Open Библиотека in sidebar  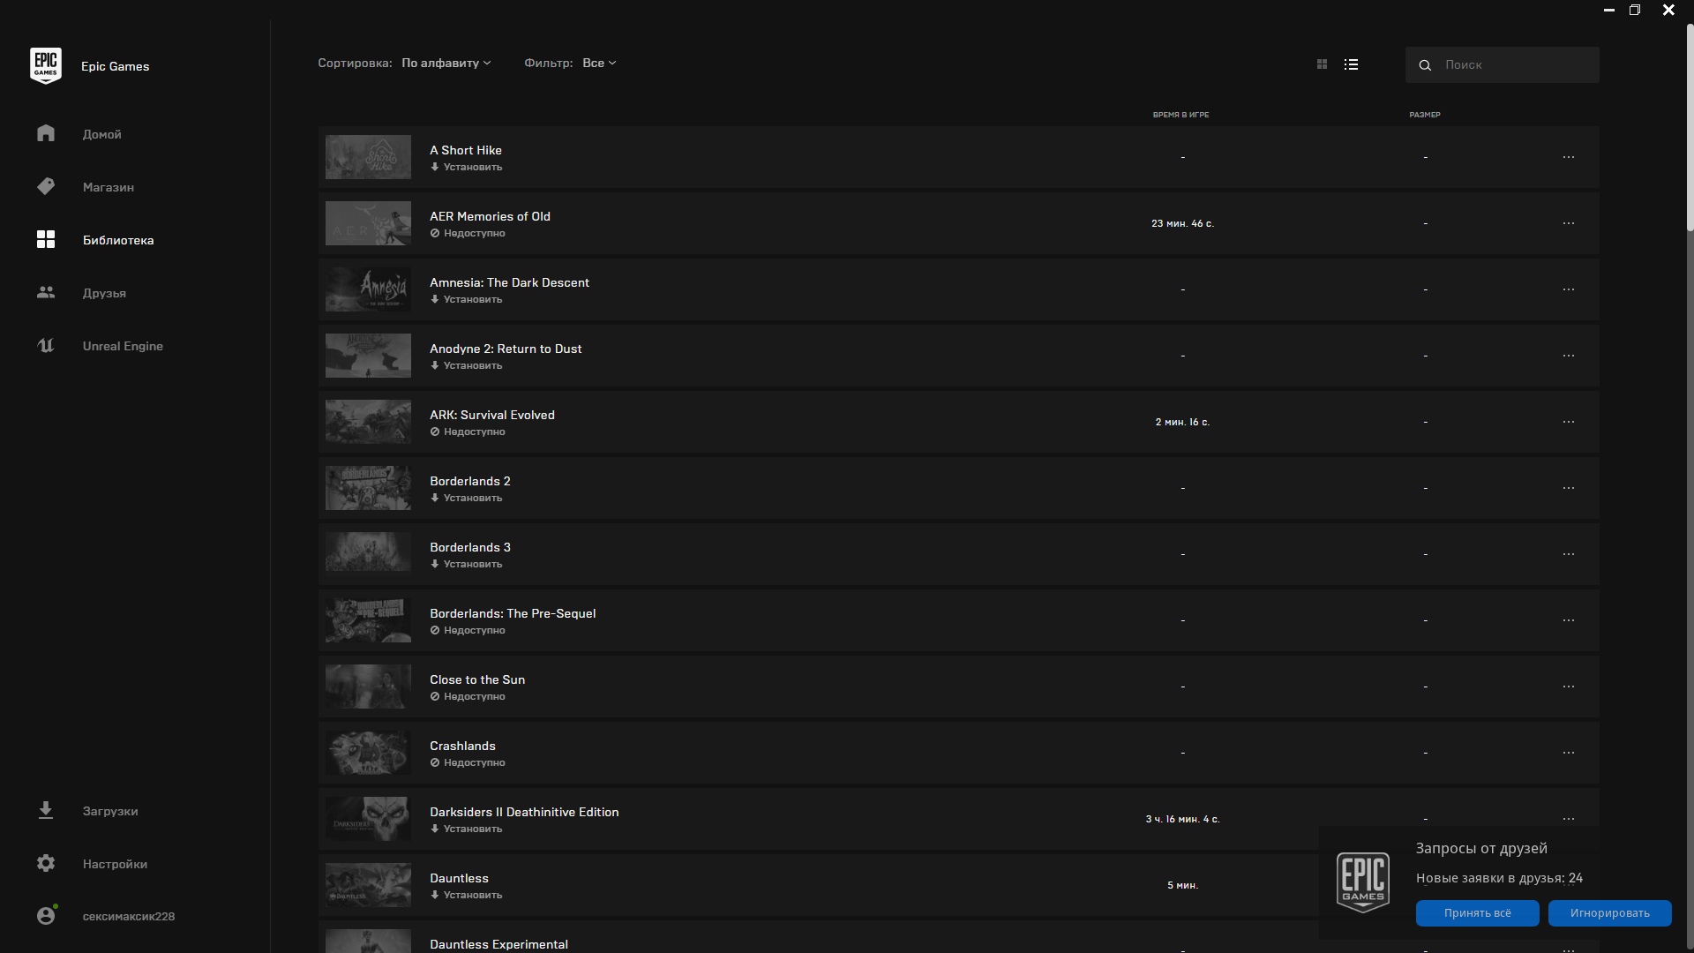118,240
